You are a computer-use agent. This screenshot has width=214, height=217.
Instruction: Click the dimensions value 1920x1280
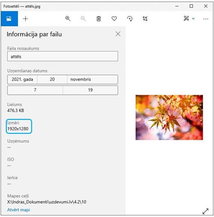18,129
